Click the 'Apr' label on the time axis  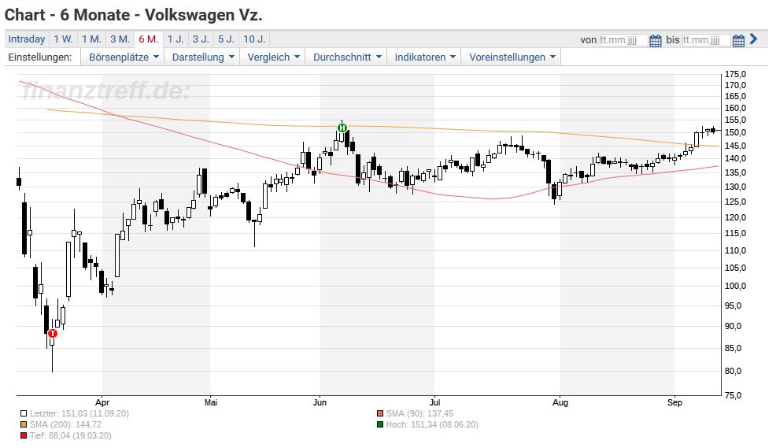click(x=102, y=402)
